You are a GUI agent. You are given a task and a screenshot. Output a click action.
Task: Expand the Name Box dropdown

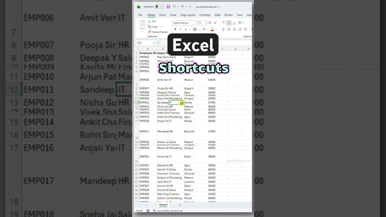pos(154,43)
